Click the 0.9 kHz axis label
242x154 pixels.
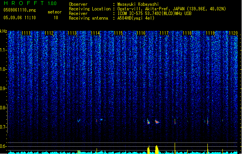point(3,89)
